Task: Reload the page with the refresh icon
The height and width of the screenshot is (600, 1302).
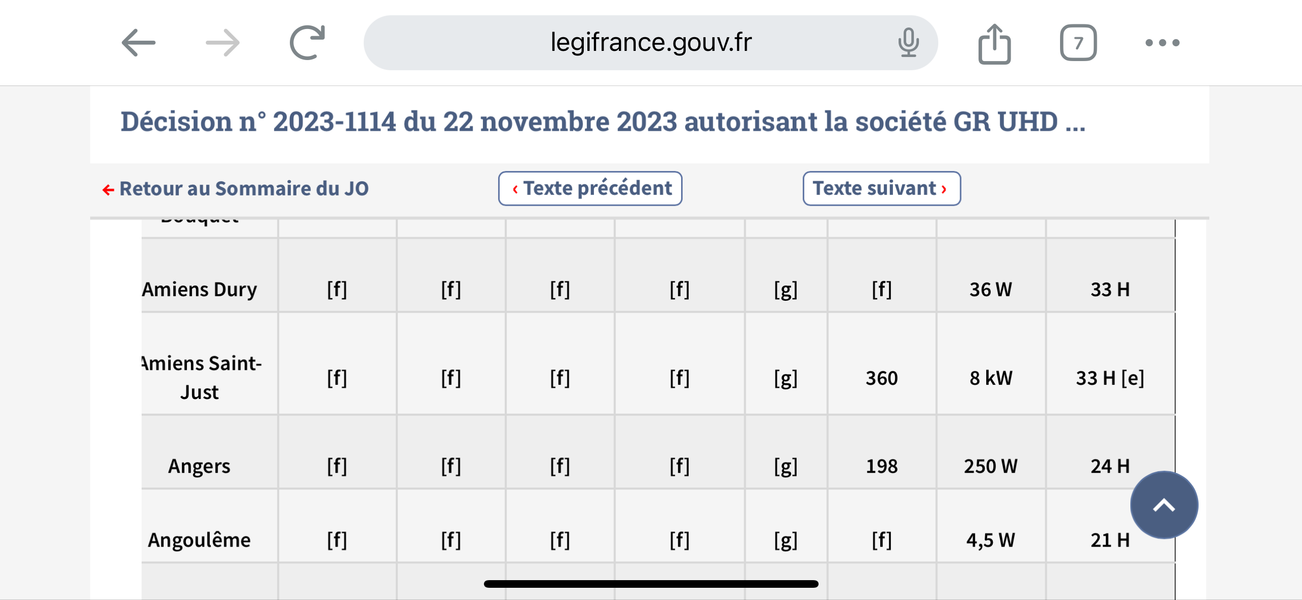Action: (x=307, y=43)
